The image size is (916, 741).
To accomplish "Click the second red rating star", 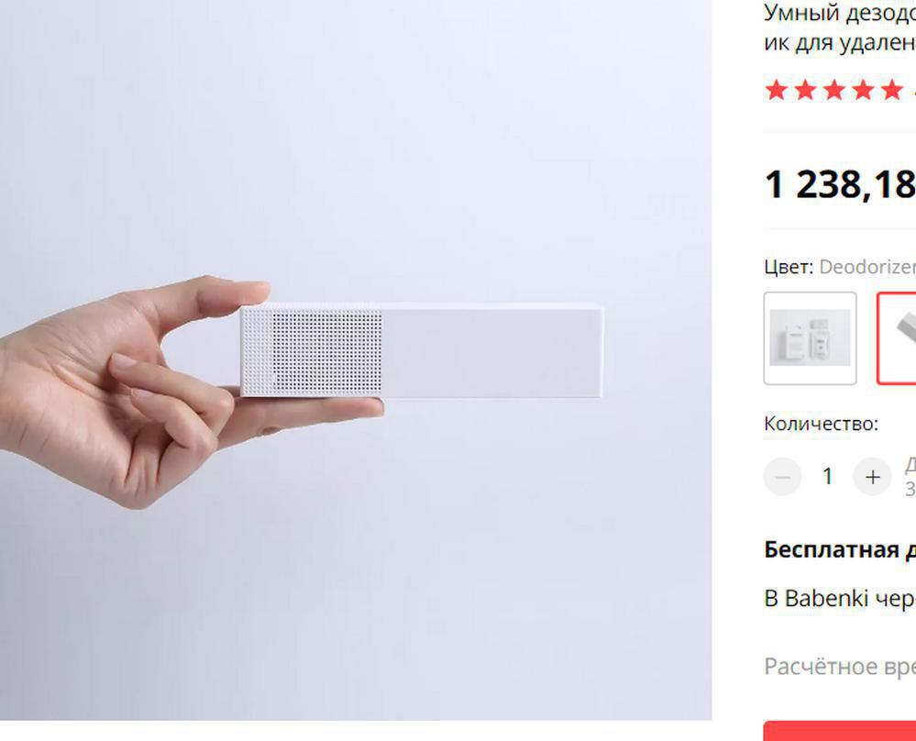I will click(805, 90).
